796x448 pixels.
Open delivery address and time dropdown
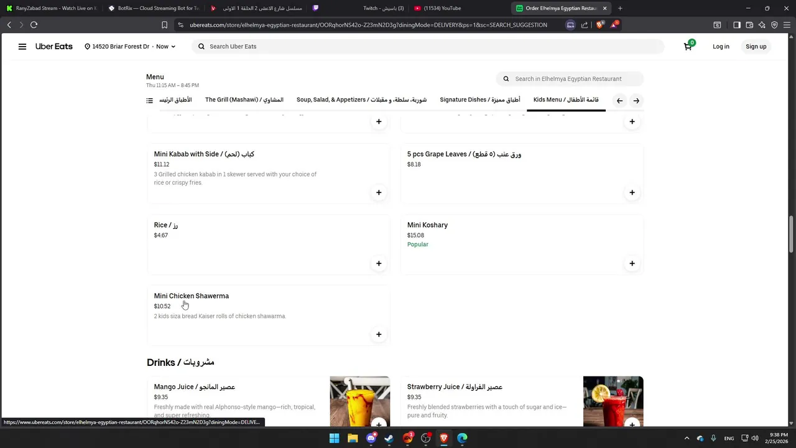(130, 47)
